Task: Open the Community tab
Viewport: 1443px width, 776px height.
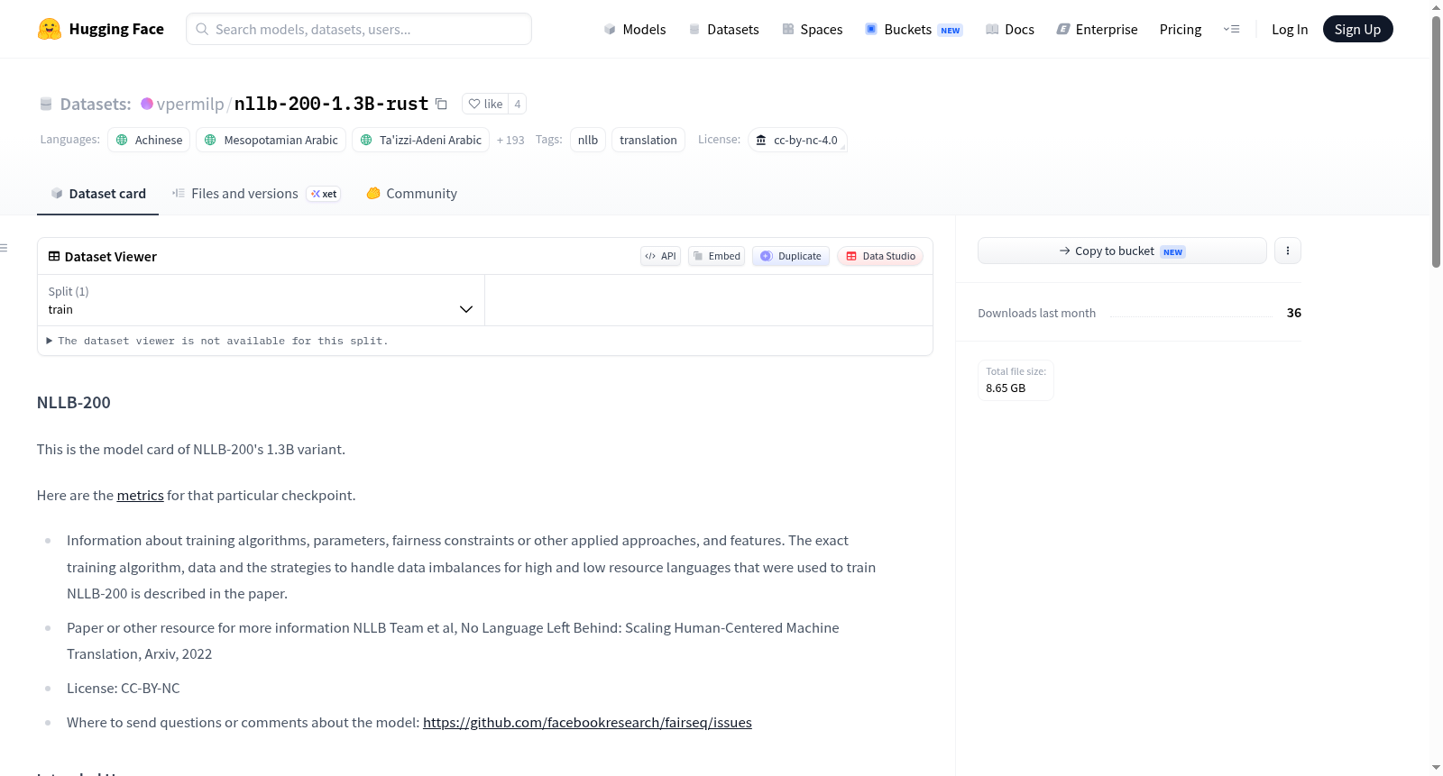Action: pos(411,193)
